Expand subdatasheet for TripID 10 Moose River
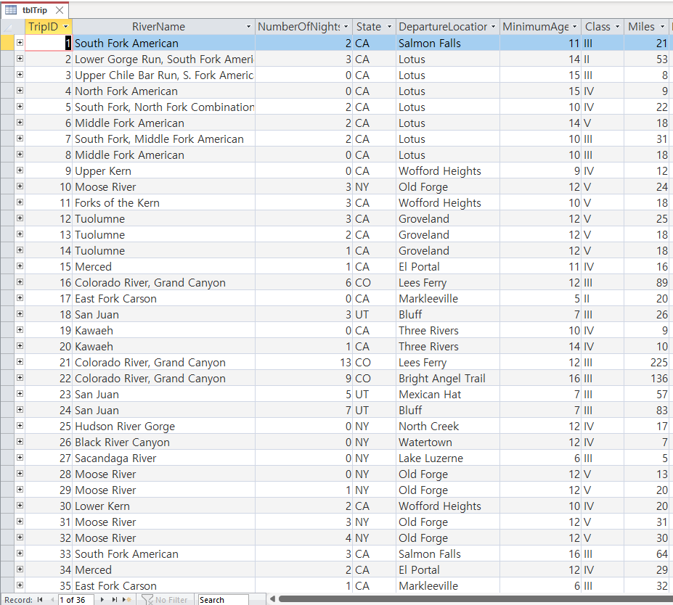Viewport: 673px width, 605px height. tap(20, 186)
